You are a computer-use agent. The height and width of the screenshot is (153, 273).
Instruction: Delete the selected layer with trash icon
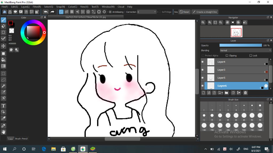point(245,93)
